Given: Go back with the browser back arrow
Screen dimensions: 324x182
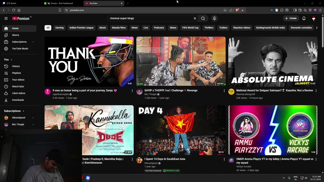Looking at the screenshot, I should coord(4,10).
